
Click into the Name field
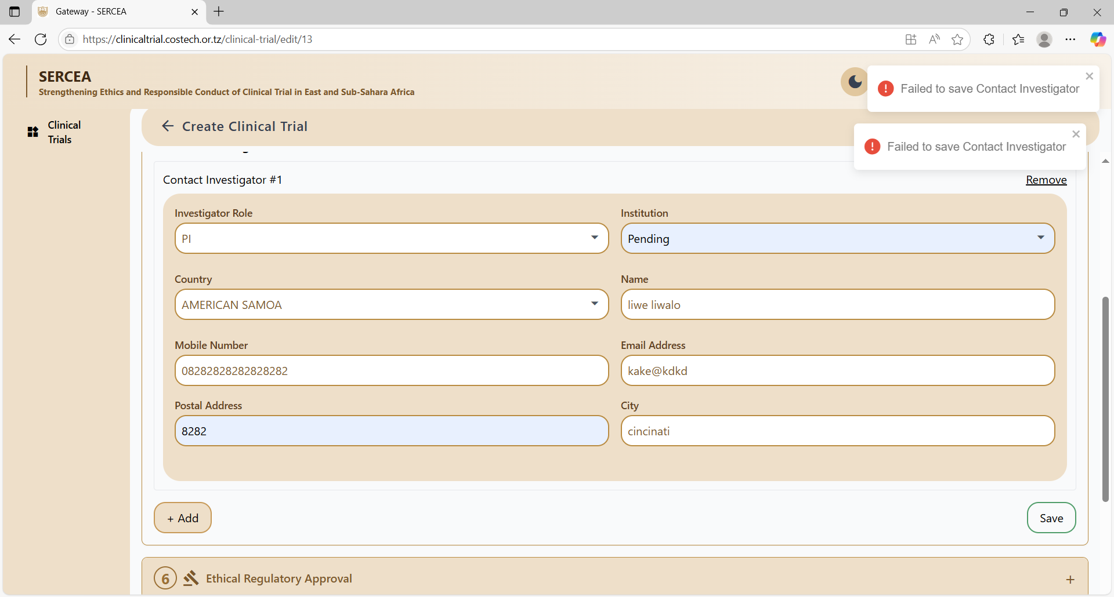(838, 304)
